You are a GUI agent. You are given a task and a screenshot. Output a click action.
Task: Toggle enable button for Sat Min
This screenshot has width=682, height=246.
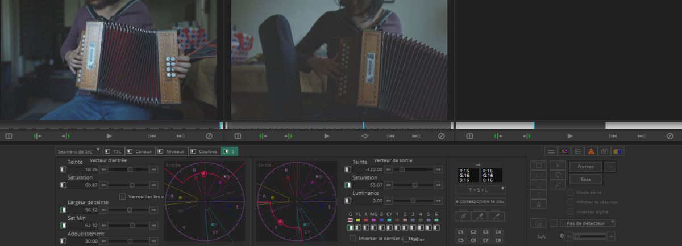pyautogui.click(x=63, y=226)
